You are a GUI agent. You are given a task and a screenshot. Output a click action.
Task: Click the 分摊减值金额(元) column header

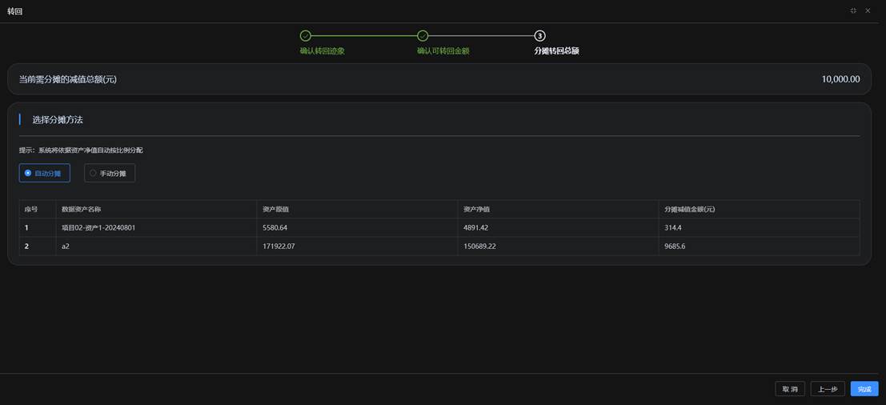pos(689,210)
